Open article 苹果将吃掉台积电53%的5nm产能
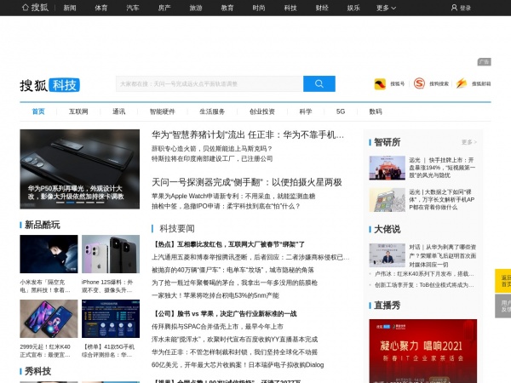Viewport: 511px width, 383px height. [x=215, y=295]
